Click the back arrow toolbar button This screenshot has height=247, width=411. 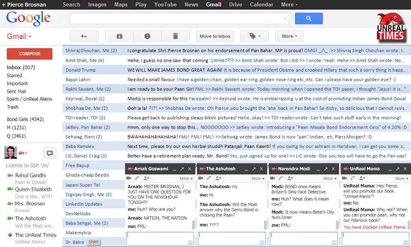click(x=84, y=36)
